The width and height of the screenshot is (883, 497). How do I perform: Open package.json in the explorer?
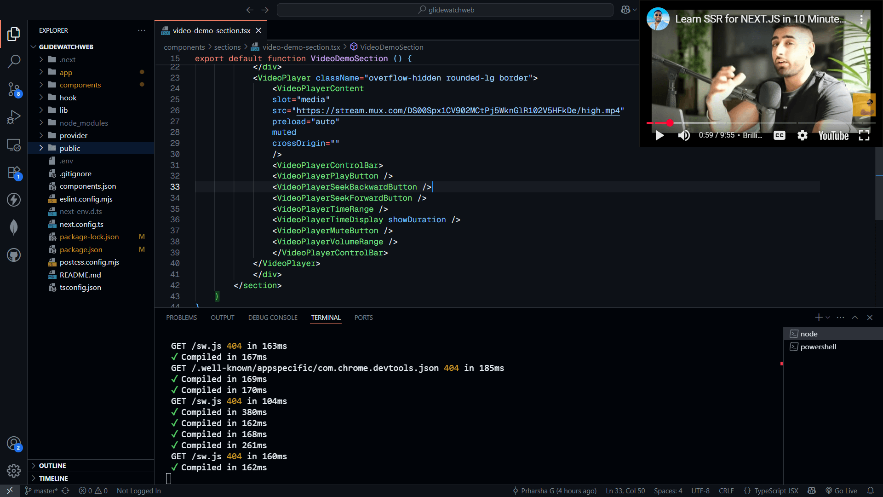pos(81,249)
